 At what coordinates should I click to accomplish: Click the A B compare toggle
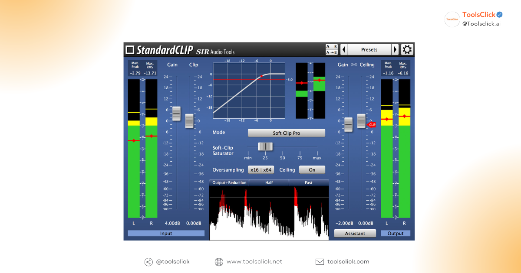point(332,47)
